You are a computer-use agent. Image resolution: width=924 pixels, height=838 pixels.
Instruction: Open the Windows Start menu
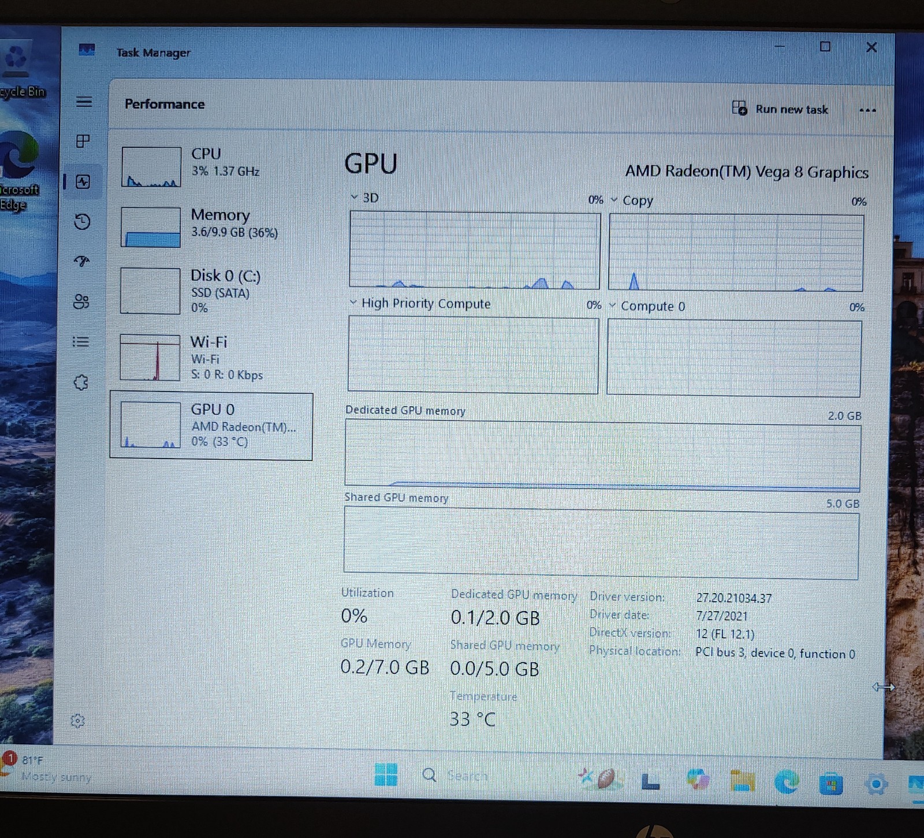pos(386,774)
